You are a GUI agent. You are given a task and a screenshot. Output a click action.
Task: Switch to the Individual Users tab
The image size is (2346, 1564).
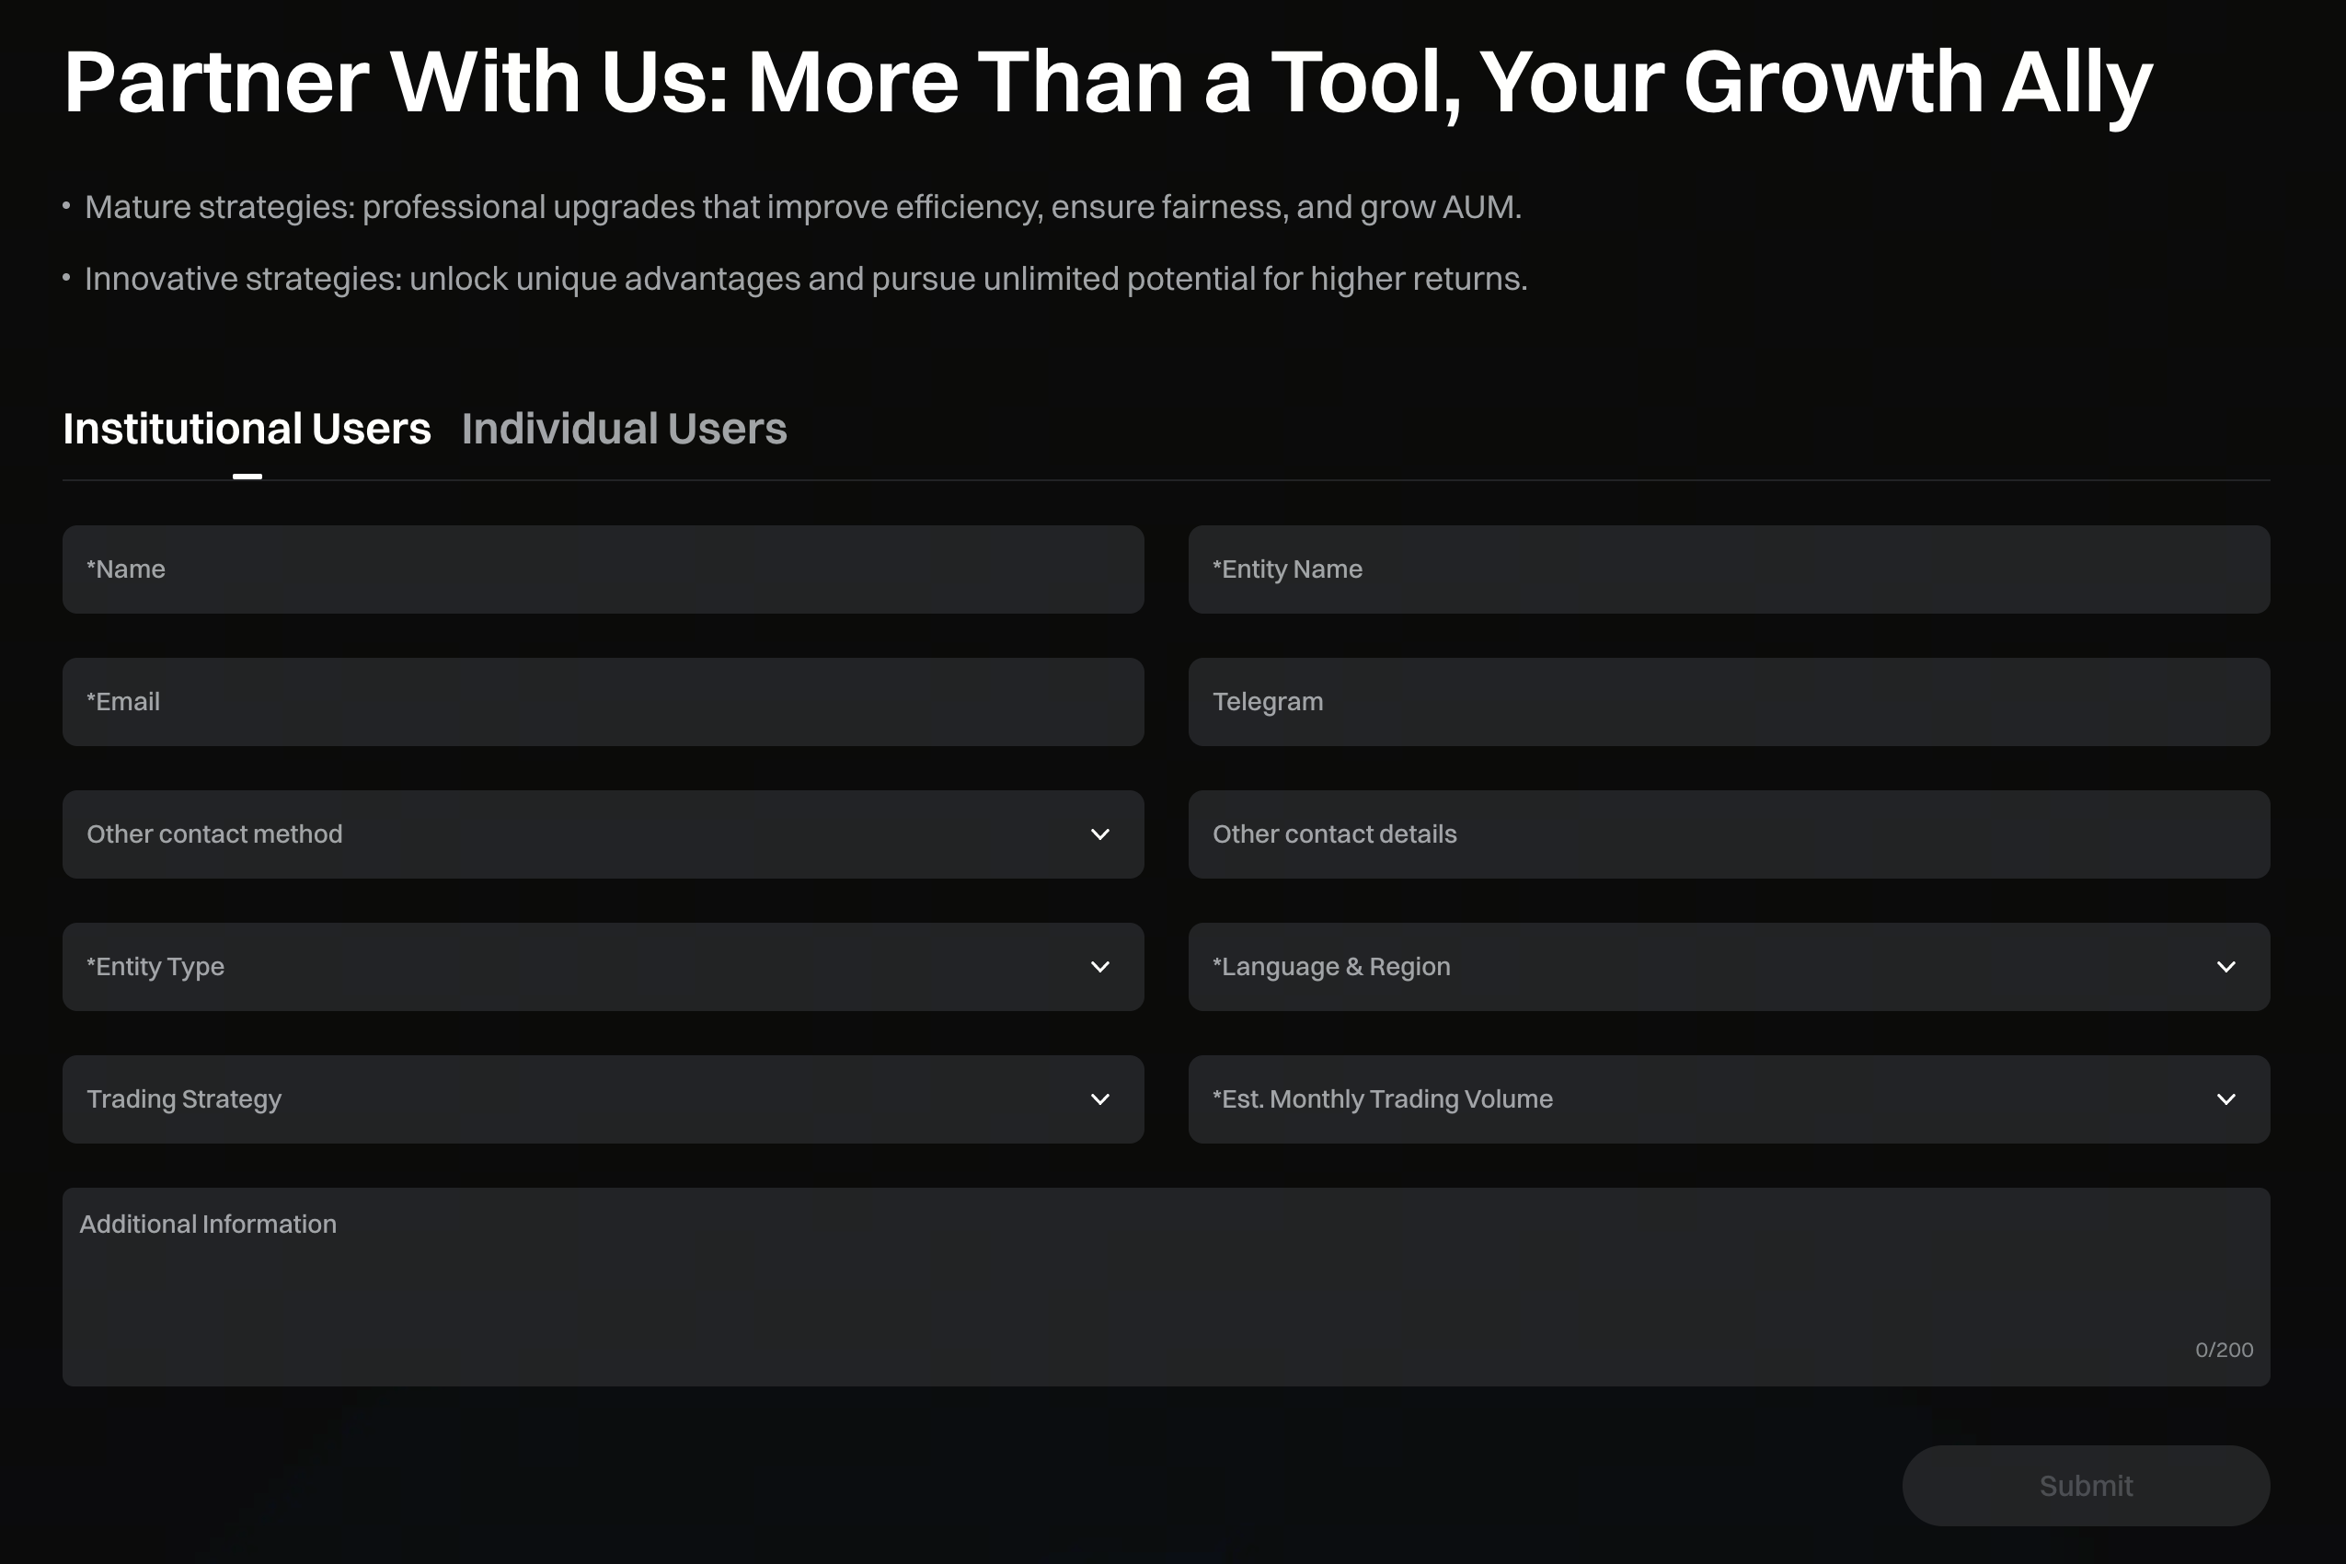click(x=624, y=429)
